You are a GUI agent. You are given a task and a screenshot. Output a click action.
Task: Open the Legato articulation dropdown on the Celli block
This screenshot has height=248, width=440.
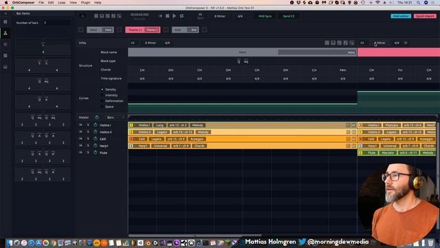(x=156, y=139)
